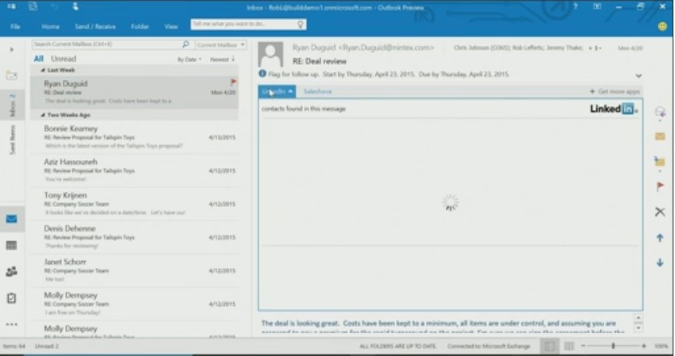Delete the message with the X icon

point(660,212)
